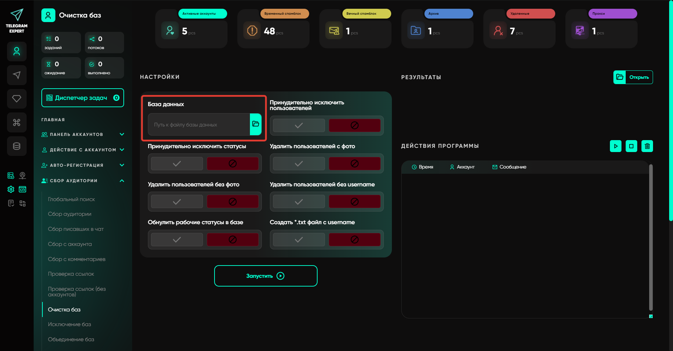
Task: Open the diamond icon section in sidebar
Action: [x=17, y=99]
